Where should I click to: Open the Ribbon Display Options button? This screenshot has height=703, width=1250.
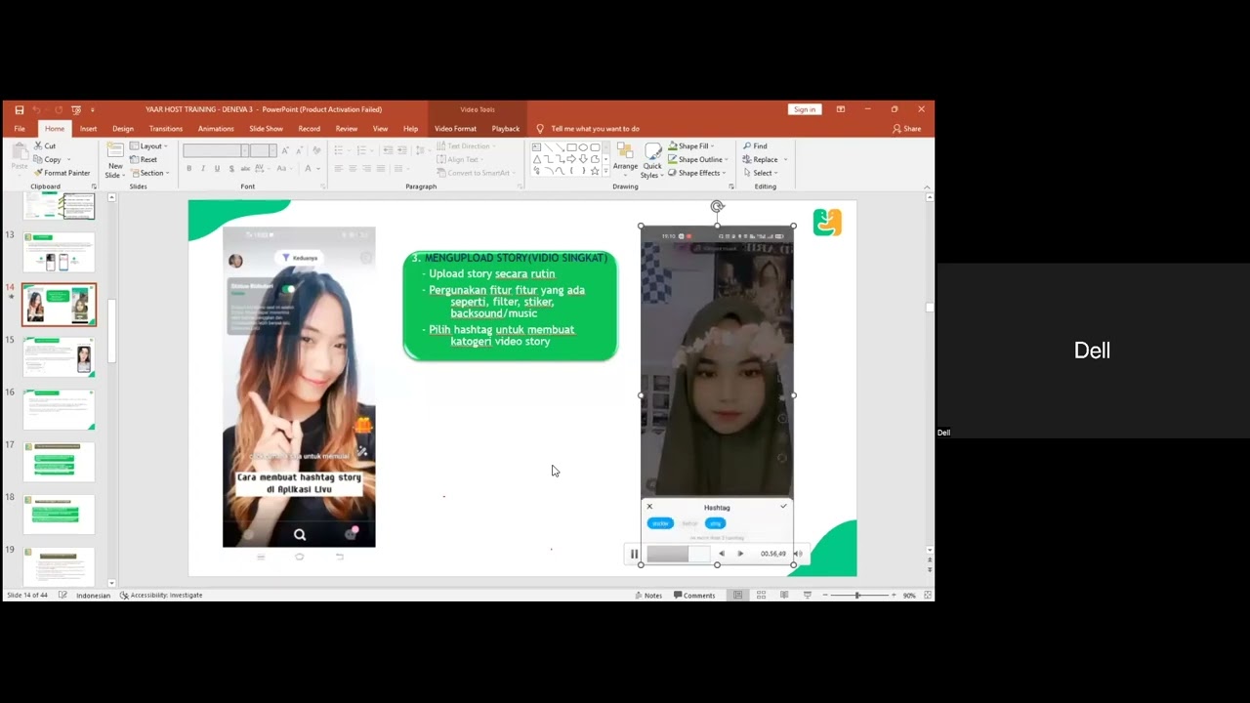tap(841, 109)
